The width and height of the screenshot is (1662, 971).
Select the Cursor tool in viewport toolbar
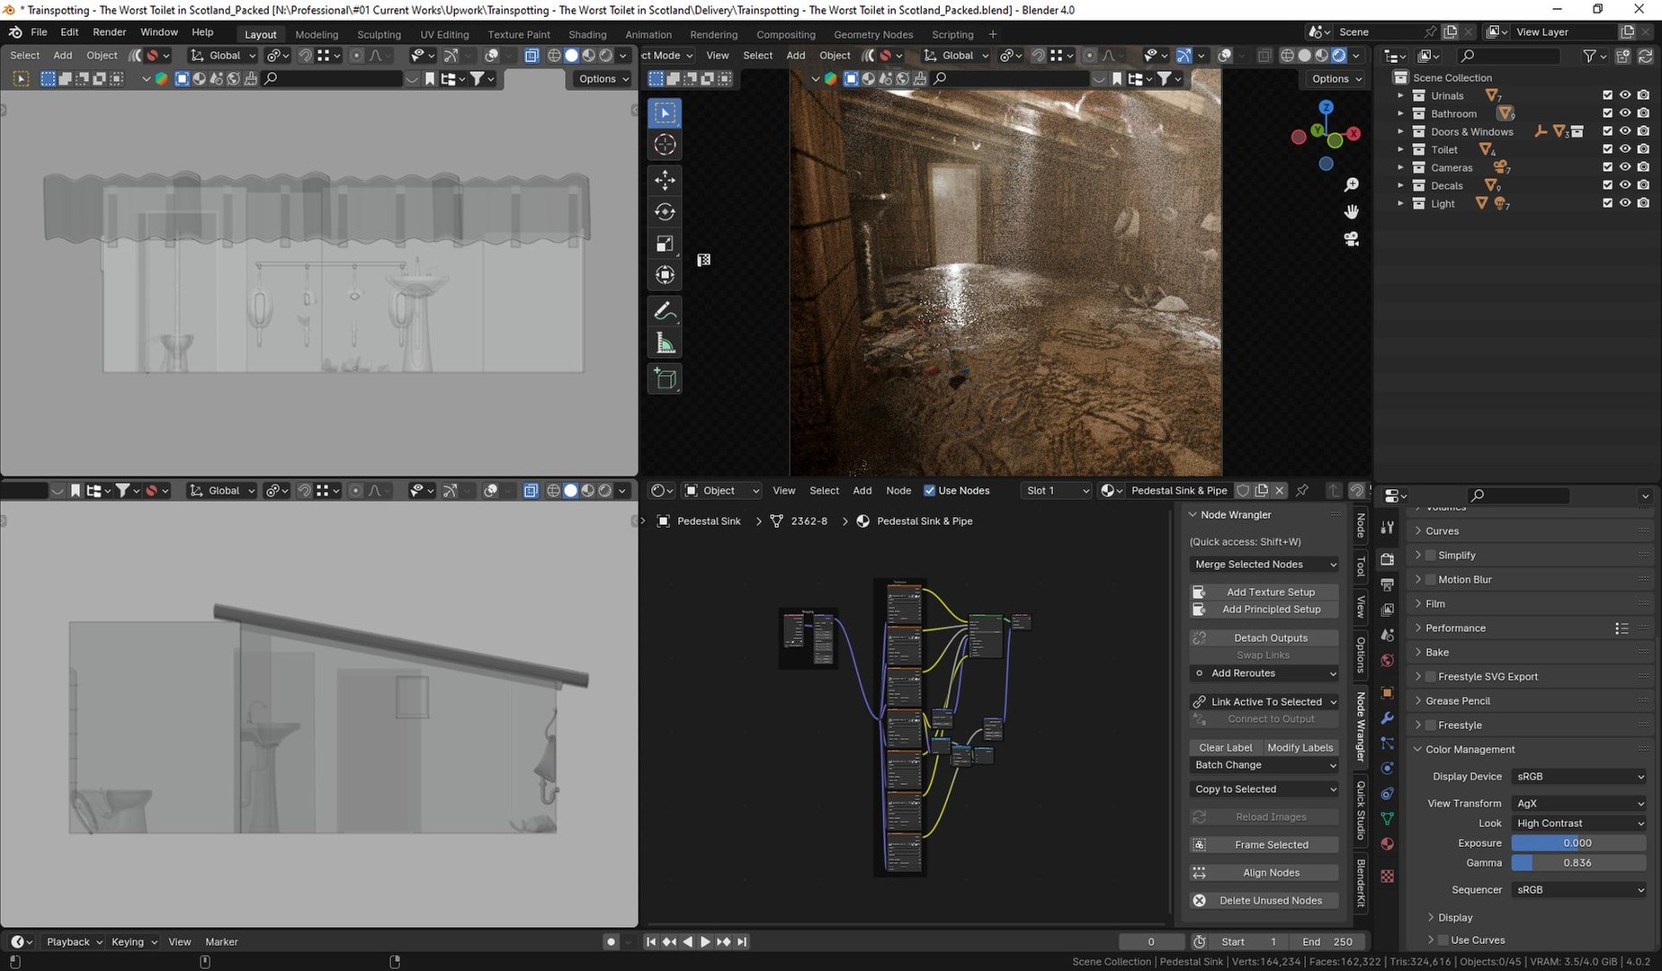click(x=665, y=145)
